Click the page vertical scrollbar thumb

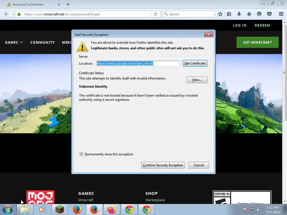point(284,73)
